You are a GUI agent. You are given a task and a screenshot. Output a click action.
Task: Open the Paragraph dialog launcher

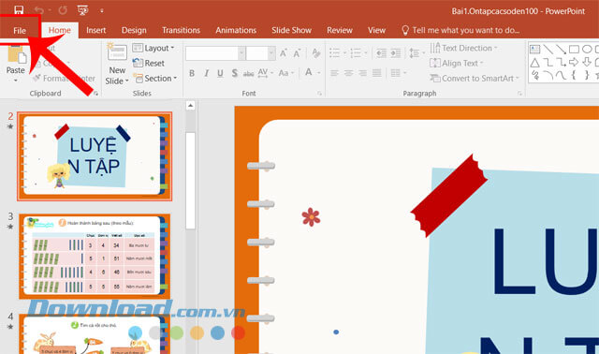pyautogui.click(x=519, y=94)
